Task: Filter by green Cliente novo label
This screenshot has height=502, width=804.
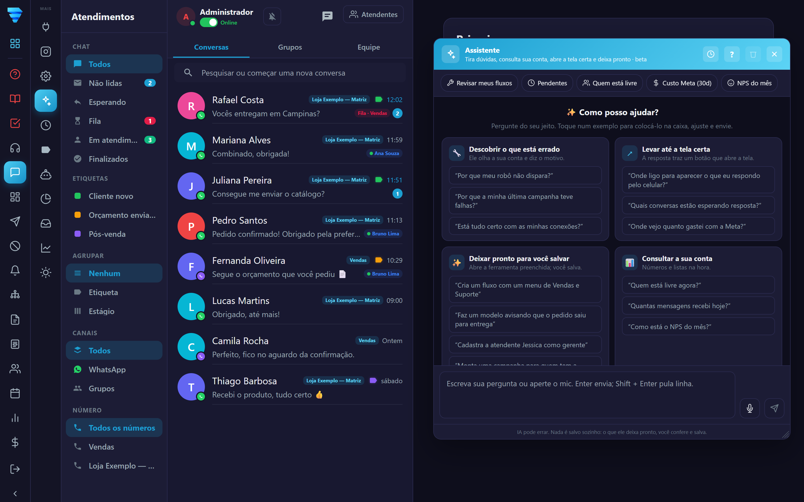Action: point(114,196)
